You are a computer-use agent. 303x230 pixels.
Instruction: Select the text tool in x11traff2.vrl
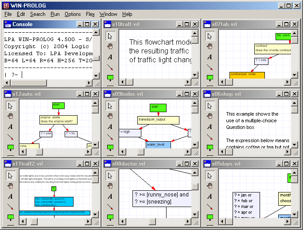point(11,196)
